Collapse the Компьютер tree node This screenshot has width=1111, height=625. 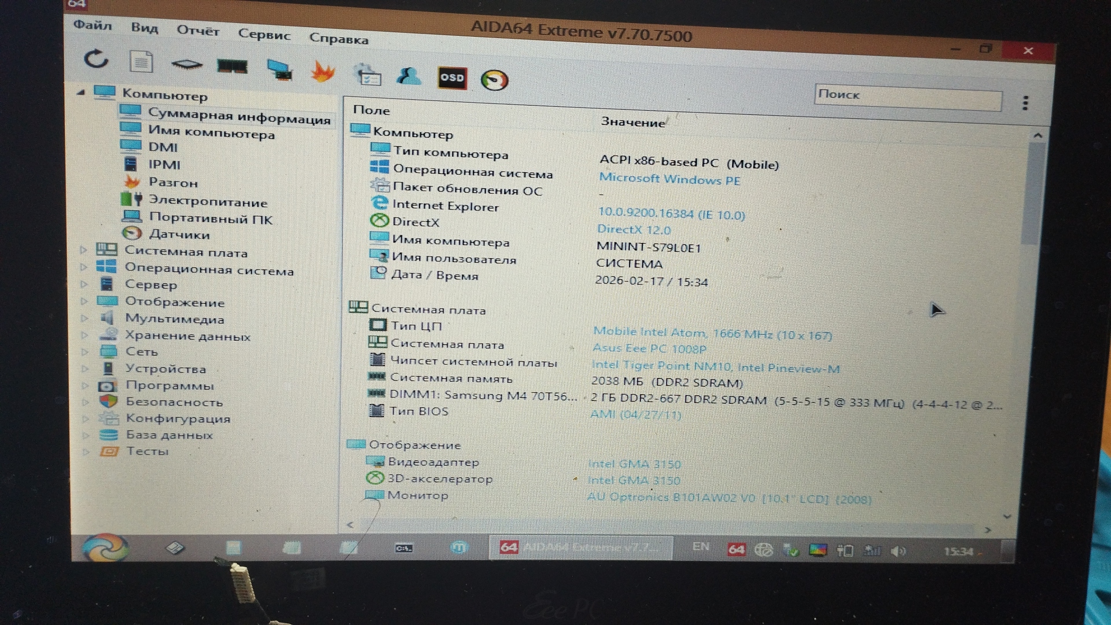point(80,92)
